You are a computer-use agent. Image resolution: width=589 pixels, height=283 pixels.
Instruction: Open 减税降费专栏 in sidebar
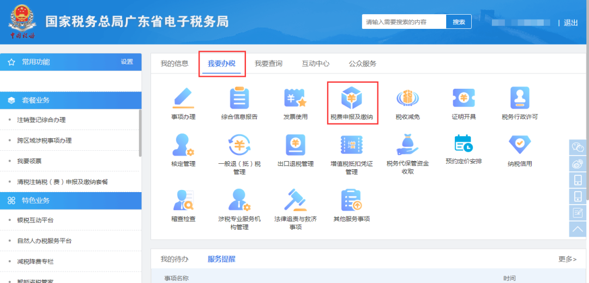point(35,261)
